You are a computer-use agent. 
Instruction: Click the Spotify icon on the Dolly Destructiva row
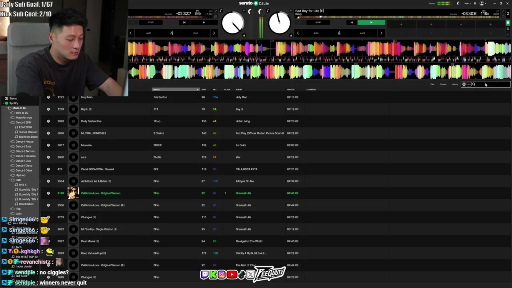48,121
